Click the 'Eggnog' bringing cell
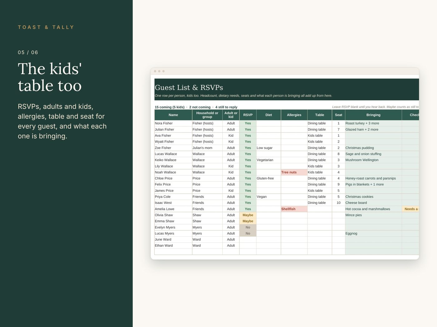 pos(373,234)
